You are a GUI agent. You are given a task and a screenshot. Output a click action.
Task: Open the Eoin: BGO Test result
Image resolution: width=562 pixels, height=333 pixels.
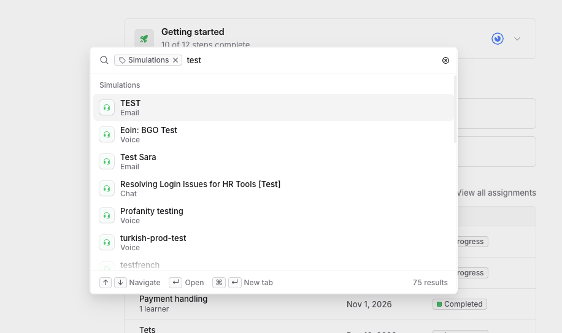274,135
